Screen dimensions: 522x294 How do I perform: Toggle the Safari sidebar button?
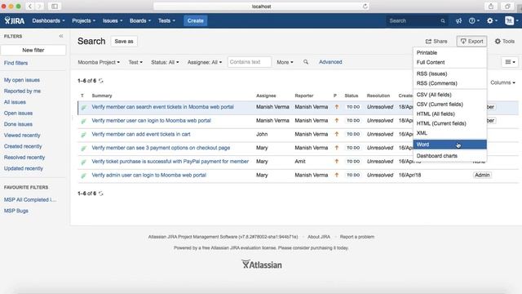(x=55, y=7)
